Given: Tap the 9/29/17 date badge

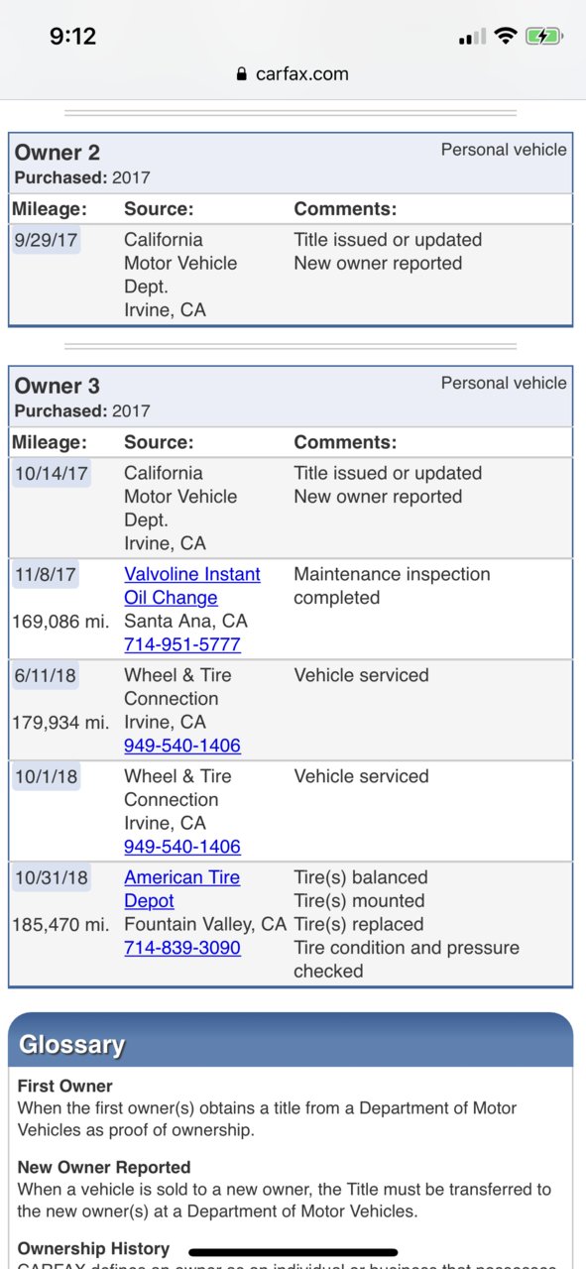Looking at the screenshot, I should (x=46, y=240).
